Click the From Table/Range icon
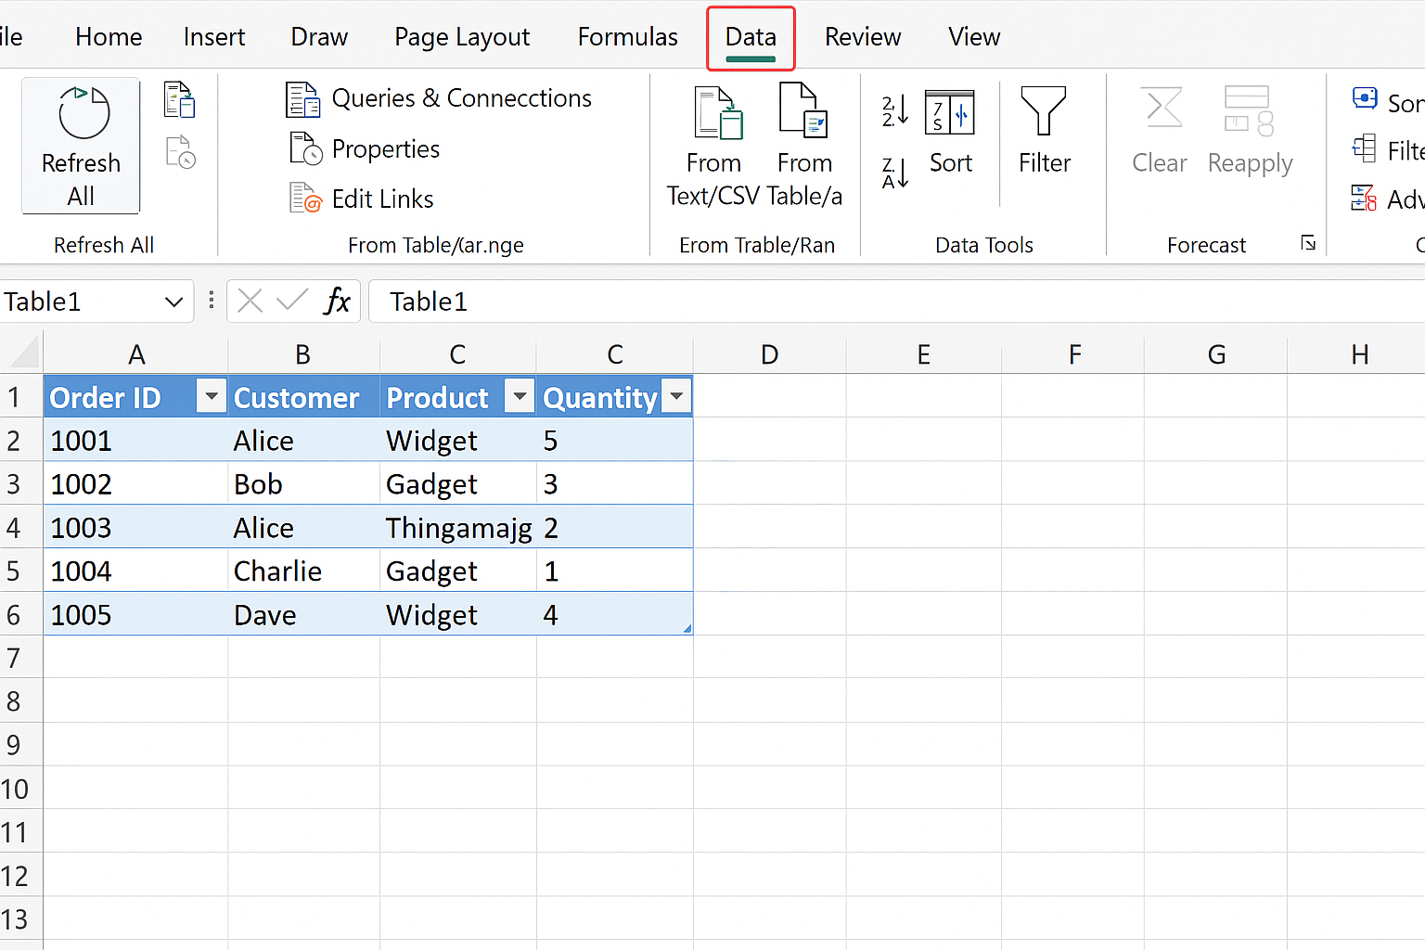1425x950 pixels. point(803,109)
